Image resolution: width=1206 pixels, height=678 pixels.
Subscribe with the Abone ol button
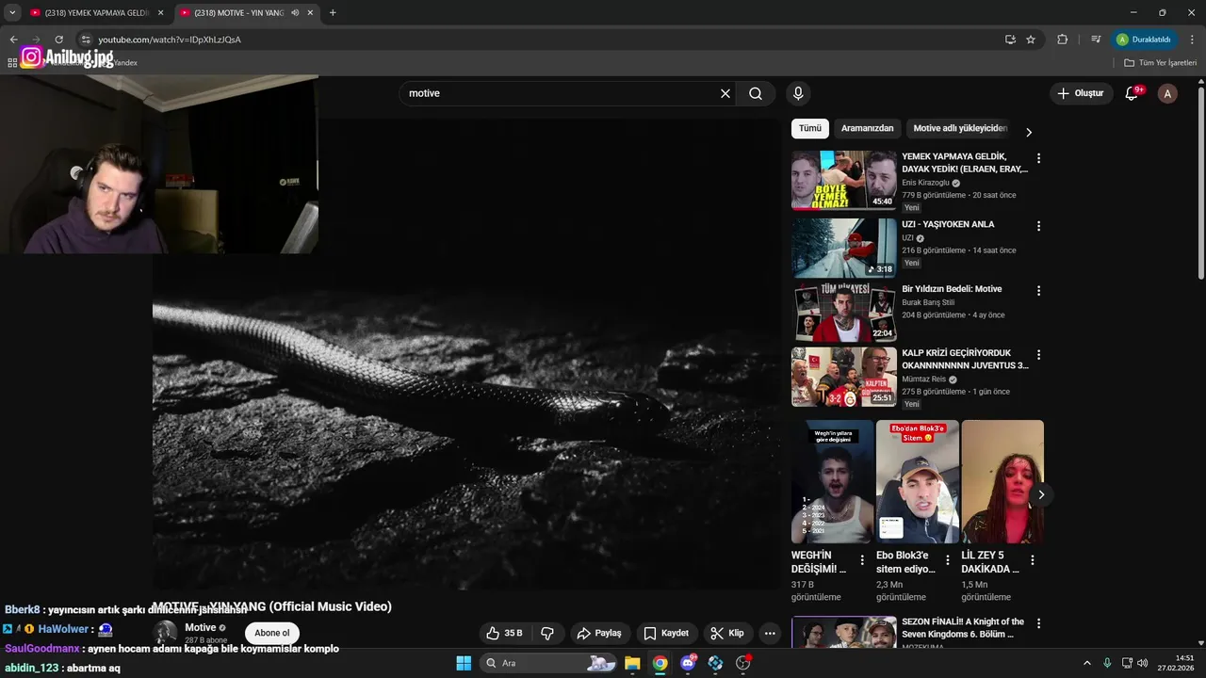[272, 633]
